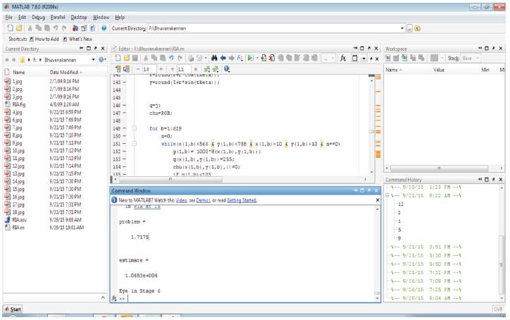Click the Getting Started link

(242, 200)
